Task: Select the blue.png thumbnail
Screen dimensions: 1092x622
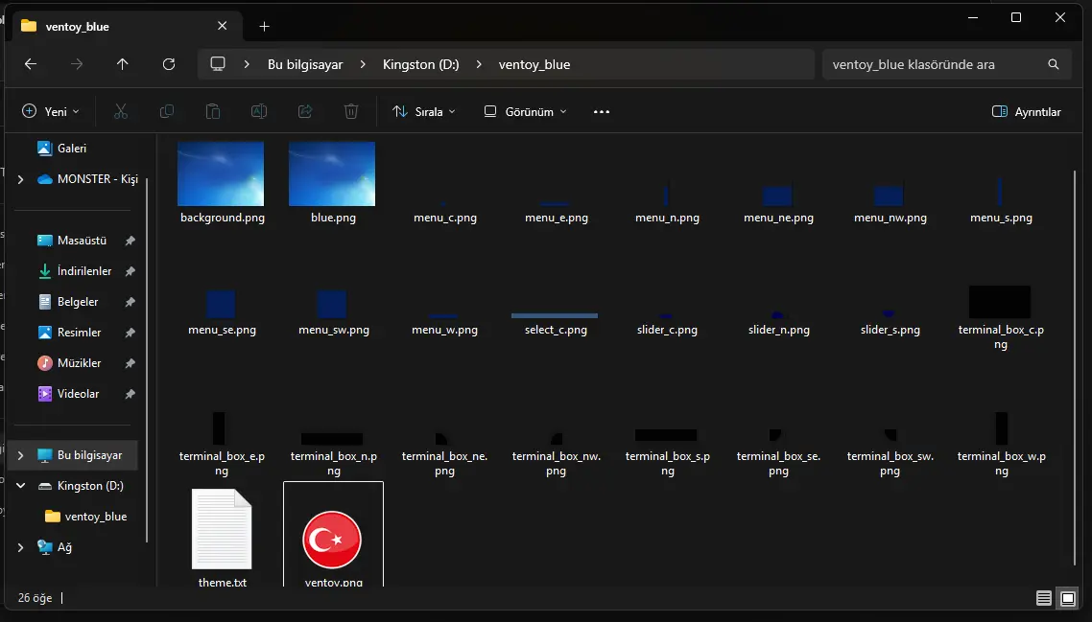Action: point(332,173)
